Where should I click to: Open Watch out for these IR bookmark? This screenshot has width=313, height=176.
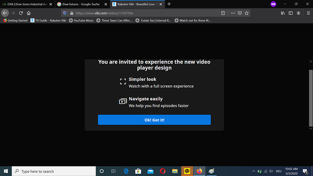(x=192, y=20)
